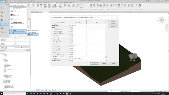Click the Options wrench icon in Export list
Screen dimensions: 169x95
12,31
